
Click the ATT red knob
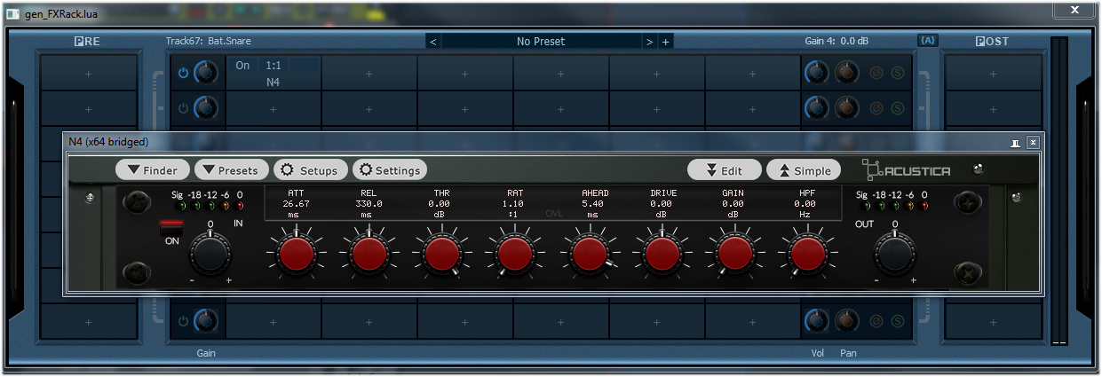[296, 255]
